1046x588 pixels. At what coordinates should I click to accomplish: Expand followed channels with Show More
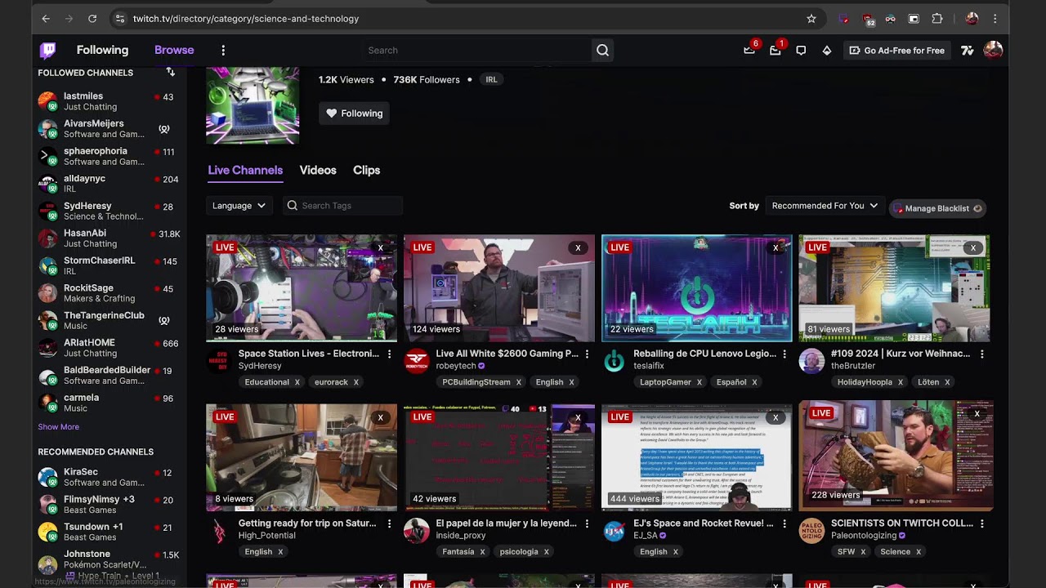(58, 427)
